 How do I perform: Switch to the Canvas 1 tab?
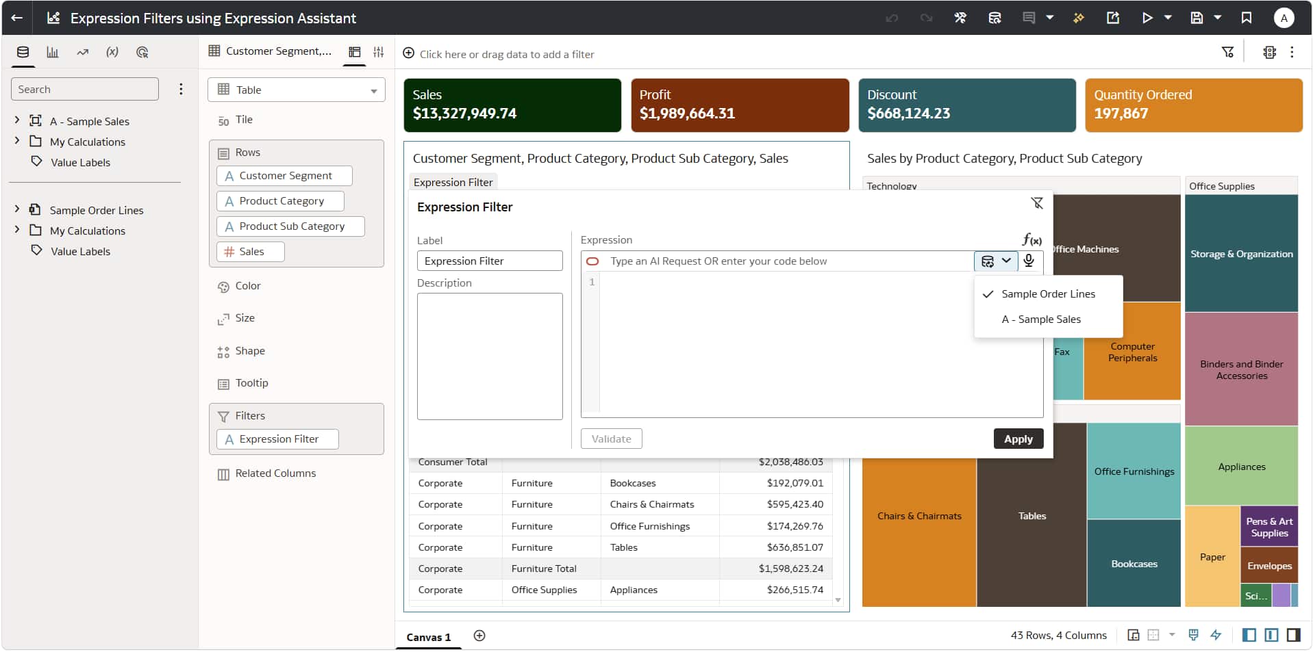click(x=429, y=637)
